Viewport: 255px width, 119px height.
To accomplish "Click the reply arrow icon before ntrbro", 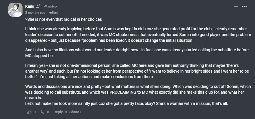I will pyautogui.click(x=45, y=6).
